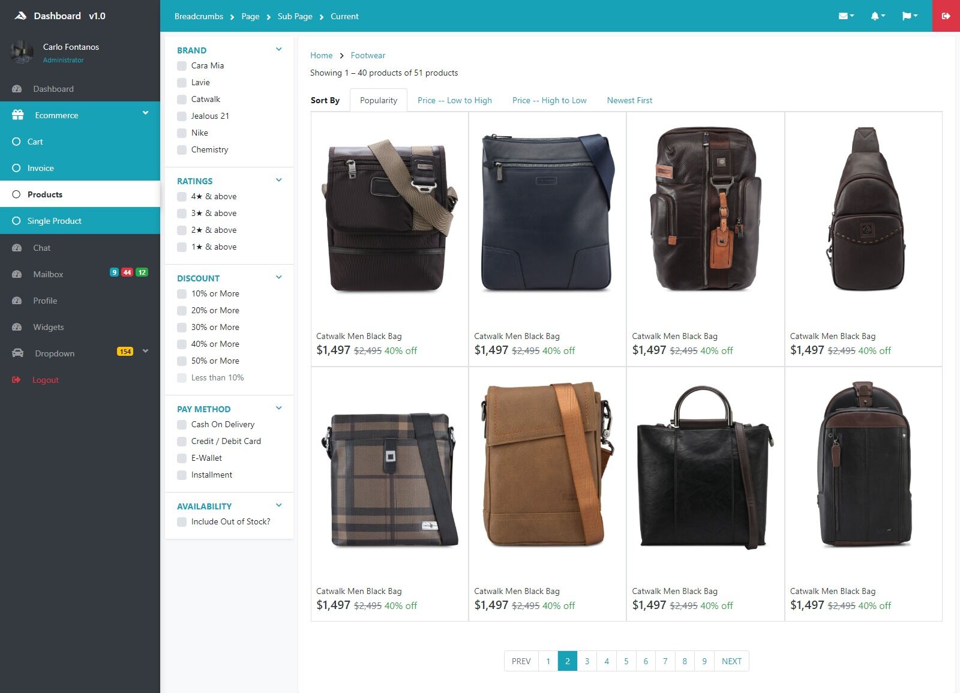960x693 pixels.
Task: Click the Mailbox green 12 badge
Action: 142,272
